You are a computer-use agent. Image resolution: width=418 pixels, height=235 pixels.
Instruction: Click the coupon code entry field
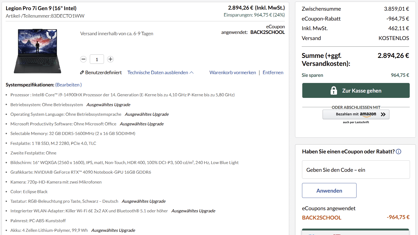[356, 170]
